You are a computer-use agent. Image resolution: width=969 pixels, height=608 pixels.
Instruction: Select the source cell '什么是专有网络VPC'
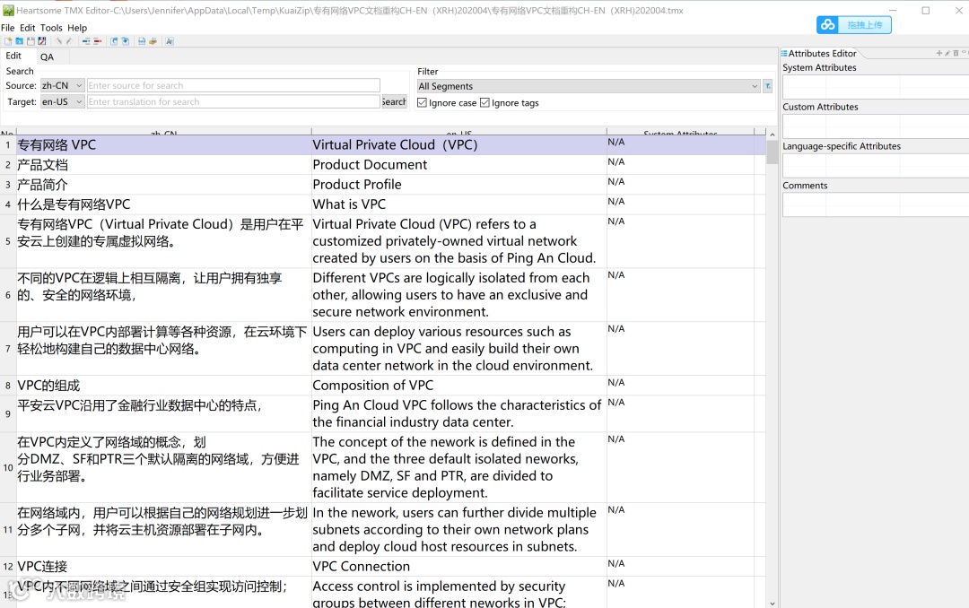[x=163, y=204]
